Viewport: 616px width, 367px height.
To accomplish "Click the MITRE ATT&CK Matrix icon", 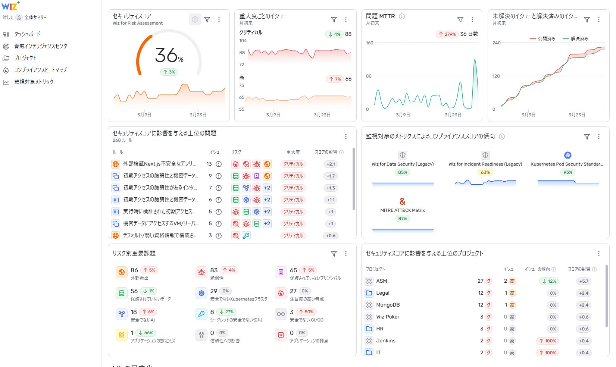I will 402,201.
